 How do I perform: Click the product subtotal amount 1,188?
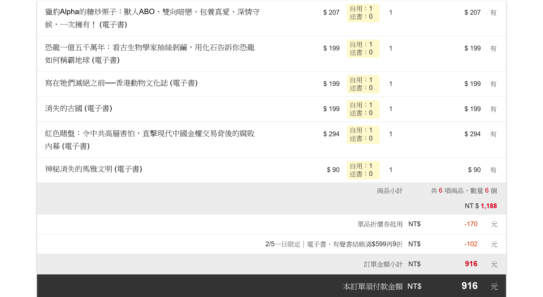[489, 206]
